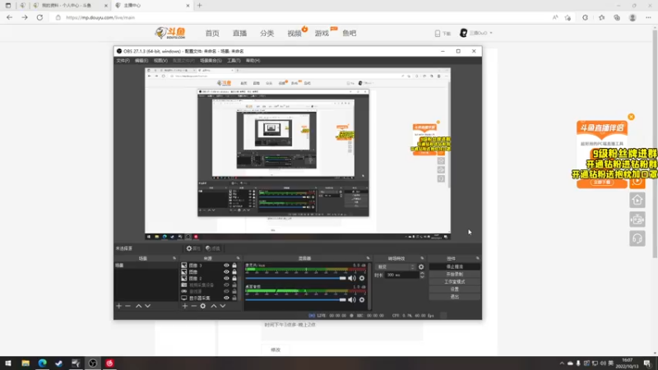The image size is (658, 370).
Task: Click the robot icon on right sidebar
Action: [x=637, y=220]
